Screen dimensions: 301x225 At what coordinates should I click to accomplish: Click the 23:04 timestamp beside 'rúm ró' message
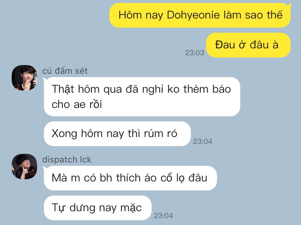pos(202,141)
